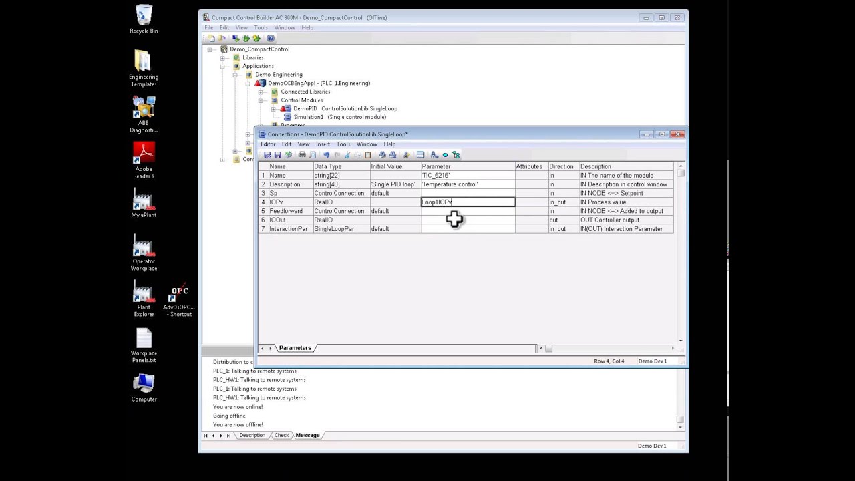Screen dimensions: 855x481
Task: Click the 'TIC_5216' parameter cell
Action: coord(468,176)
